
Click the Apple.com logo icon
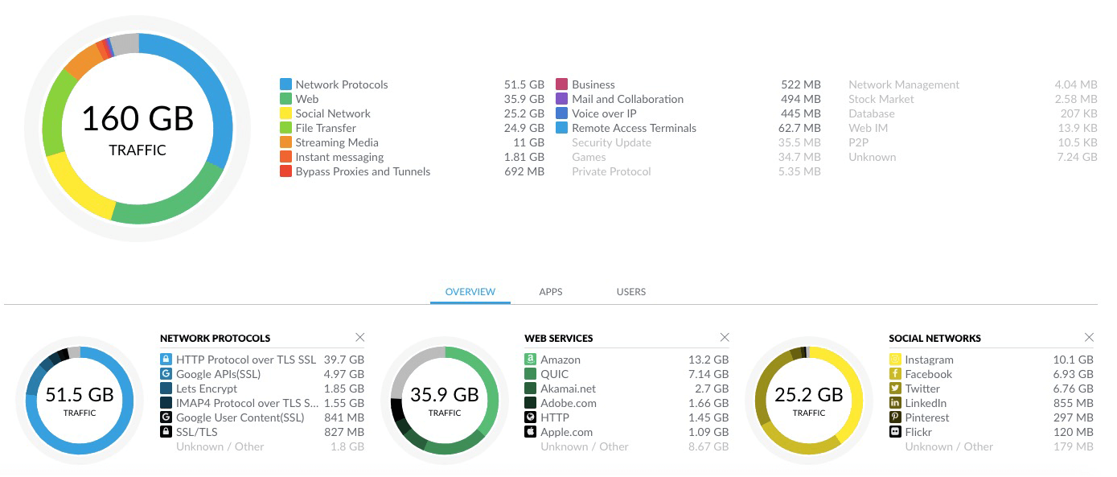click(530, 432)
